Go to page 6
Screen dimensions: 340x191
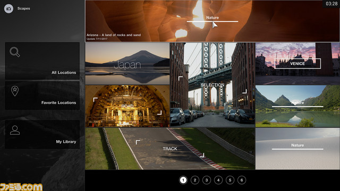(x=242, y=180)
